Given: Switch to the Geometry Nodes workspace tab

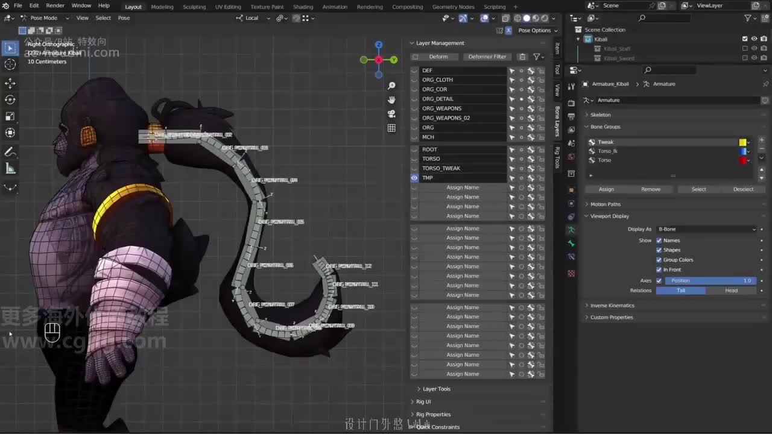Looking at the screenshot, I should click(x=453, y=7).
